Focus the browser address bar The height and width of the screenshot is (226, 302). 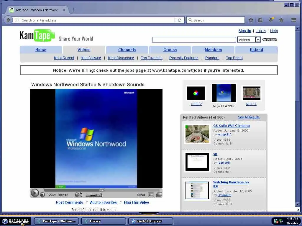(98, 20)
